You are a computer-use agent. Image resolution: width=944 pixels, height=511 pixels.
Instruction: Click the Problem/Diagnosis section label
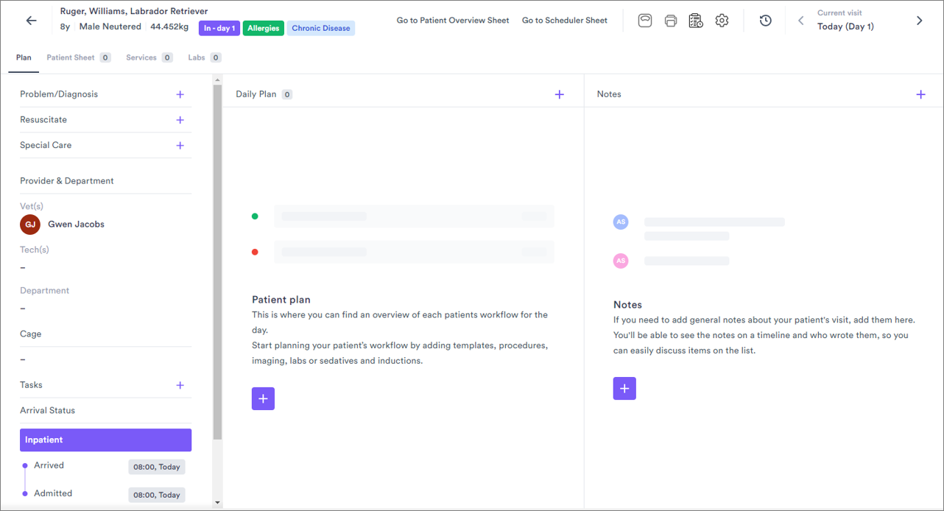coord(59,94)
